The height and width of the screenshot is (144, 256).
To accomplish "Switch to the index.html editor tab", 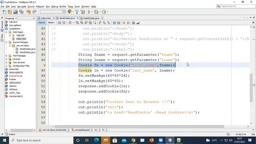I will pyautogui.click(x=46, y=18).
